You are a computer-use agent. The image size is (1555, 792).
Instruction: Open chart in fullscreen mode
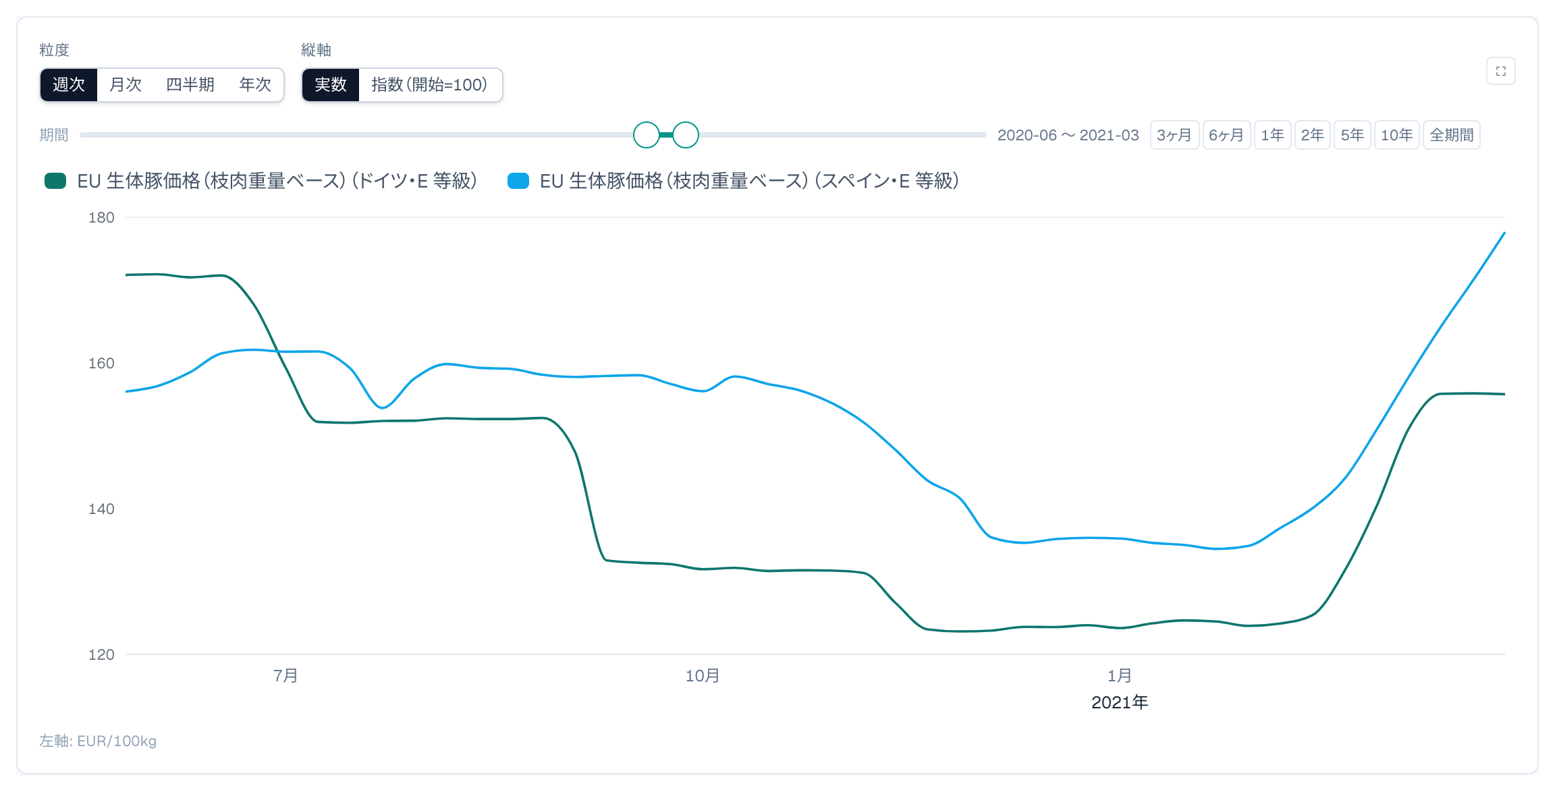(x=1500, y=71)
